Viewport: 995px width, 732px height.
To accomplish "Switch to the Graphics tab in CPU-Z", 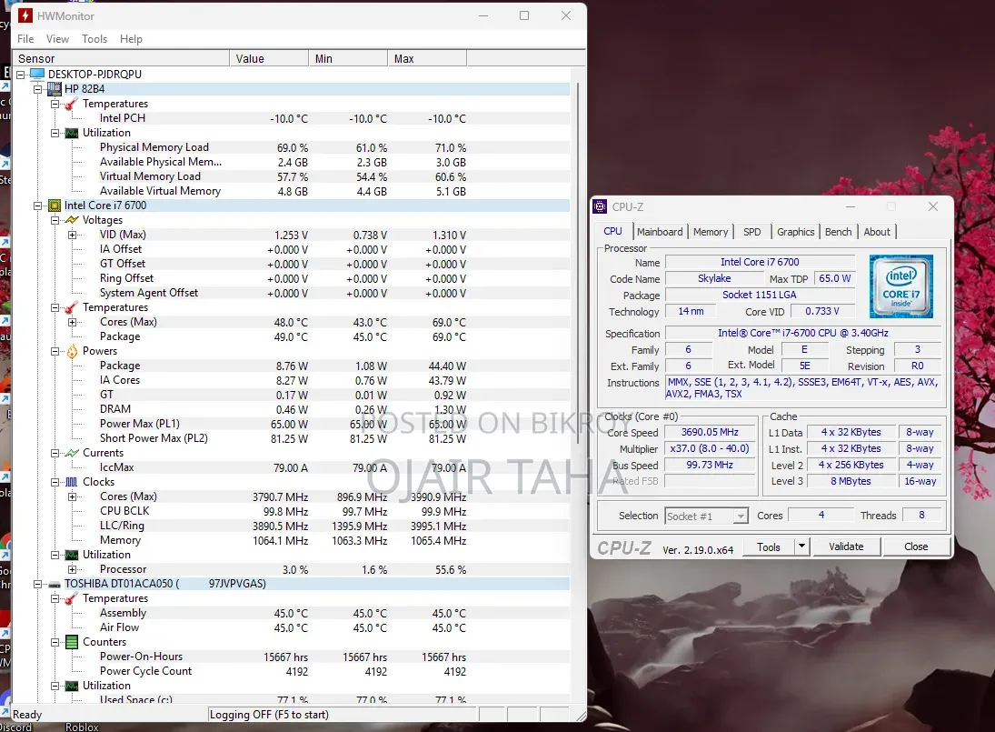I will tap(795, 232).
